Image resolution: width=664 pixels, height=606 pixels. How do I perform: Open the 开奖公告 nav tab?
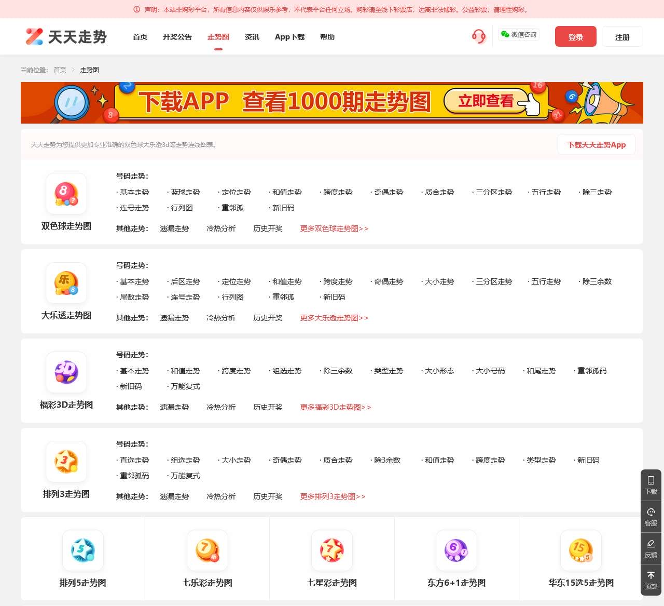pos(177,37)
